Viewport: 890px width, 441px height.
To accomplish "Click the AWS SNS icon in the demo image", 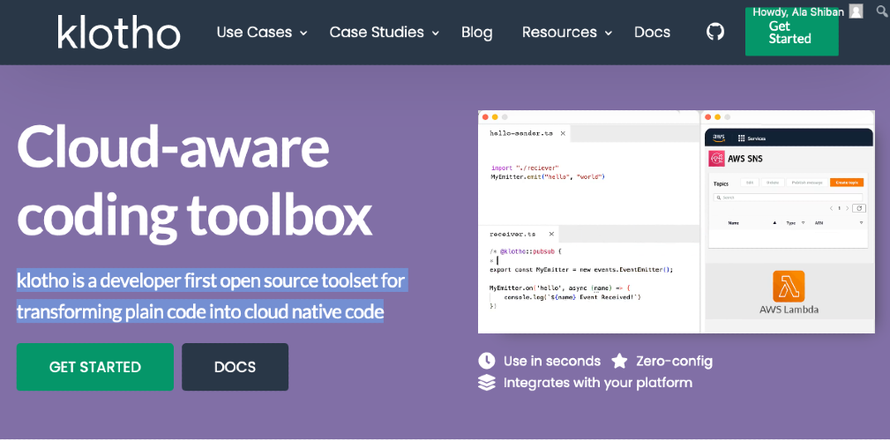I will tap(716, 159).
